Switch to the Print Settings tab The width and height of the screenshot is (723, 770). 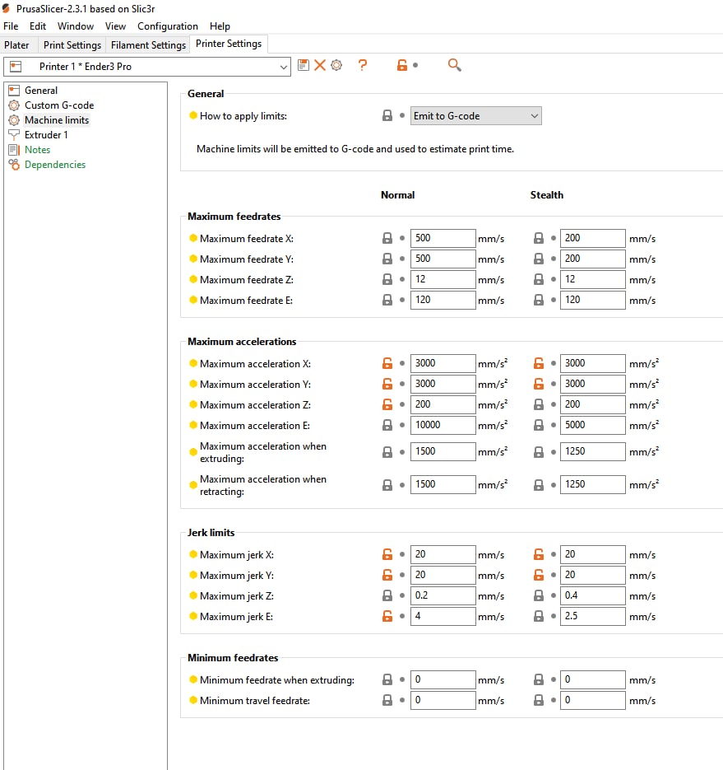click(72, 45)
